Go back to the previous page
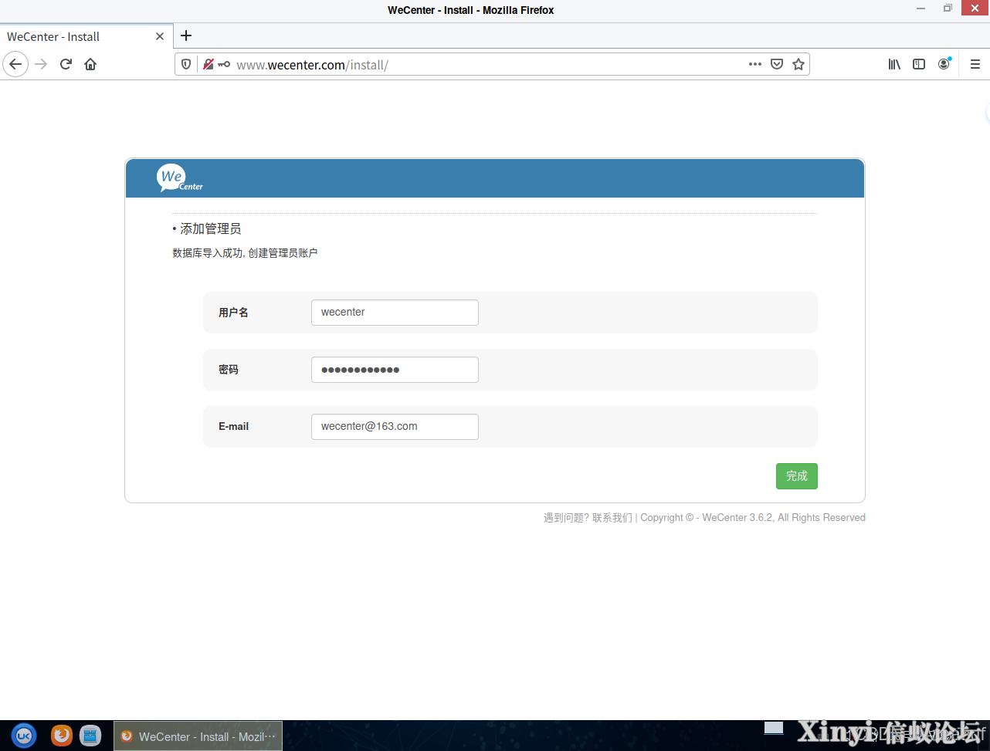Screen dimensions: 990x751 (x=15, y=64)
